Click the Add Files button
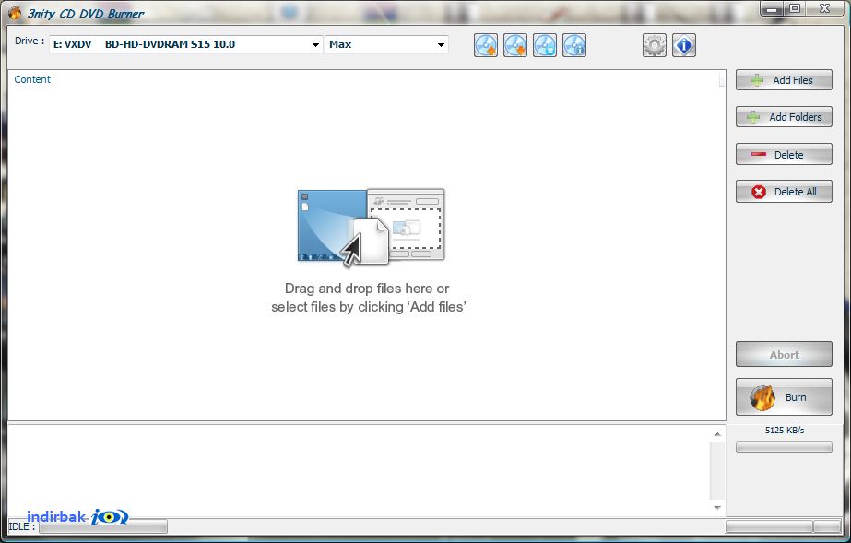 [x=784, y=80]
